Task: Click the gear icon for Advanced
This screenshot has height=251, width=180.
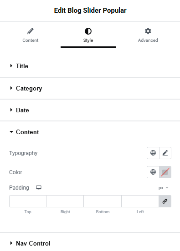Action: pos(148,31)
